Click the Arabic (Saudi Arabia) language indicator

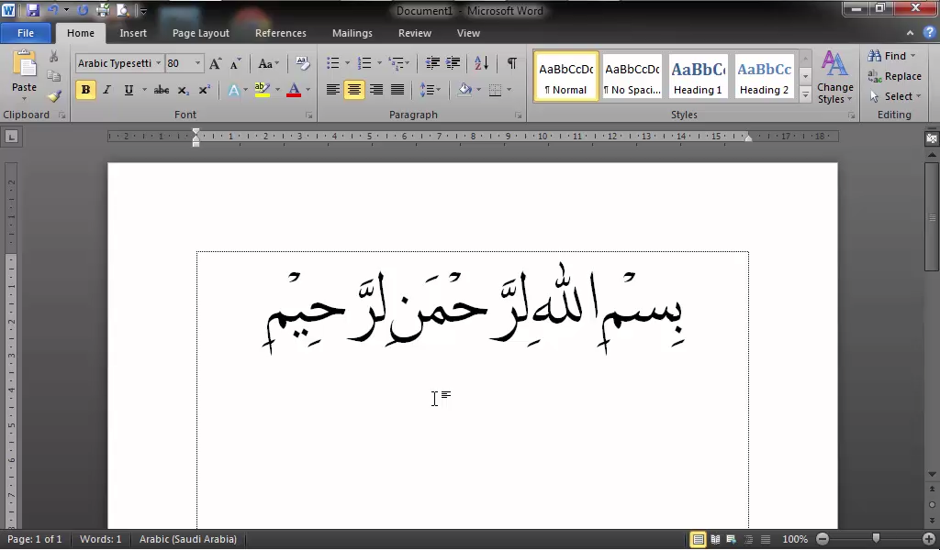pyautogui.click(x=188, y=539)
